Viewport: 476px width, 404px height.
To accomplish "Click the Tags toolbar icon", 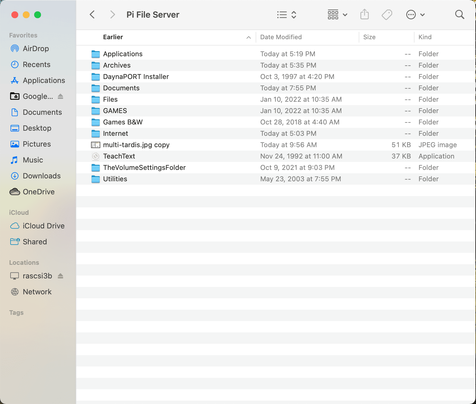I will click(x=387, y=14).
